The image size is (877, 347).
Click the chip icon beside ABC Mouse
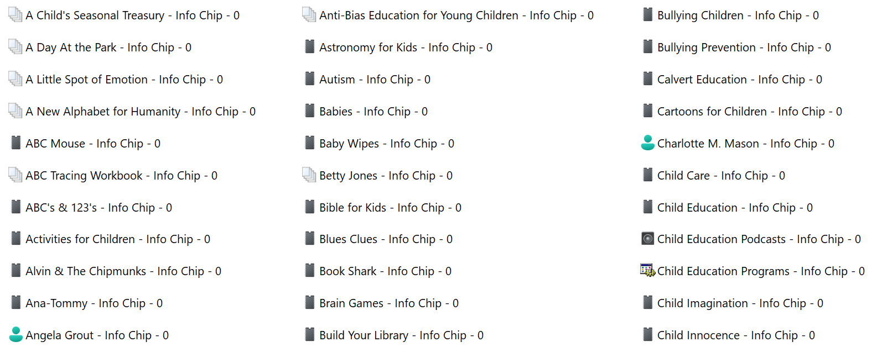pos(16,143)
